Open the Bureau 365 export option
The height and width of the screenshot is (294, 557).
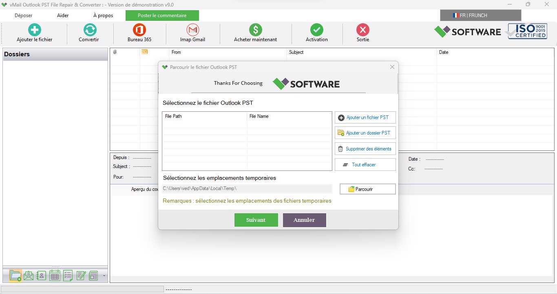coord(139,30)
